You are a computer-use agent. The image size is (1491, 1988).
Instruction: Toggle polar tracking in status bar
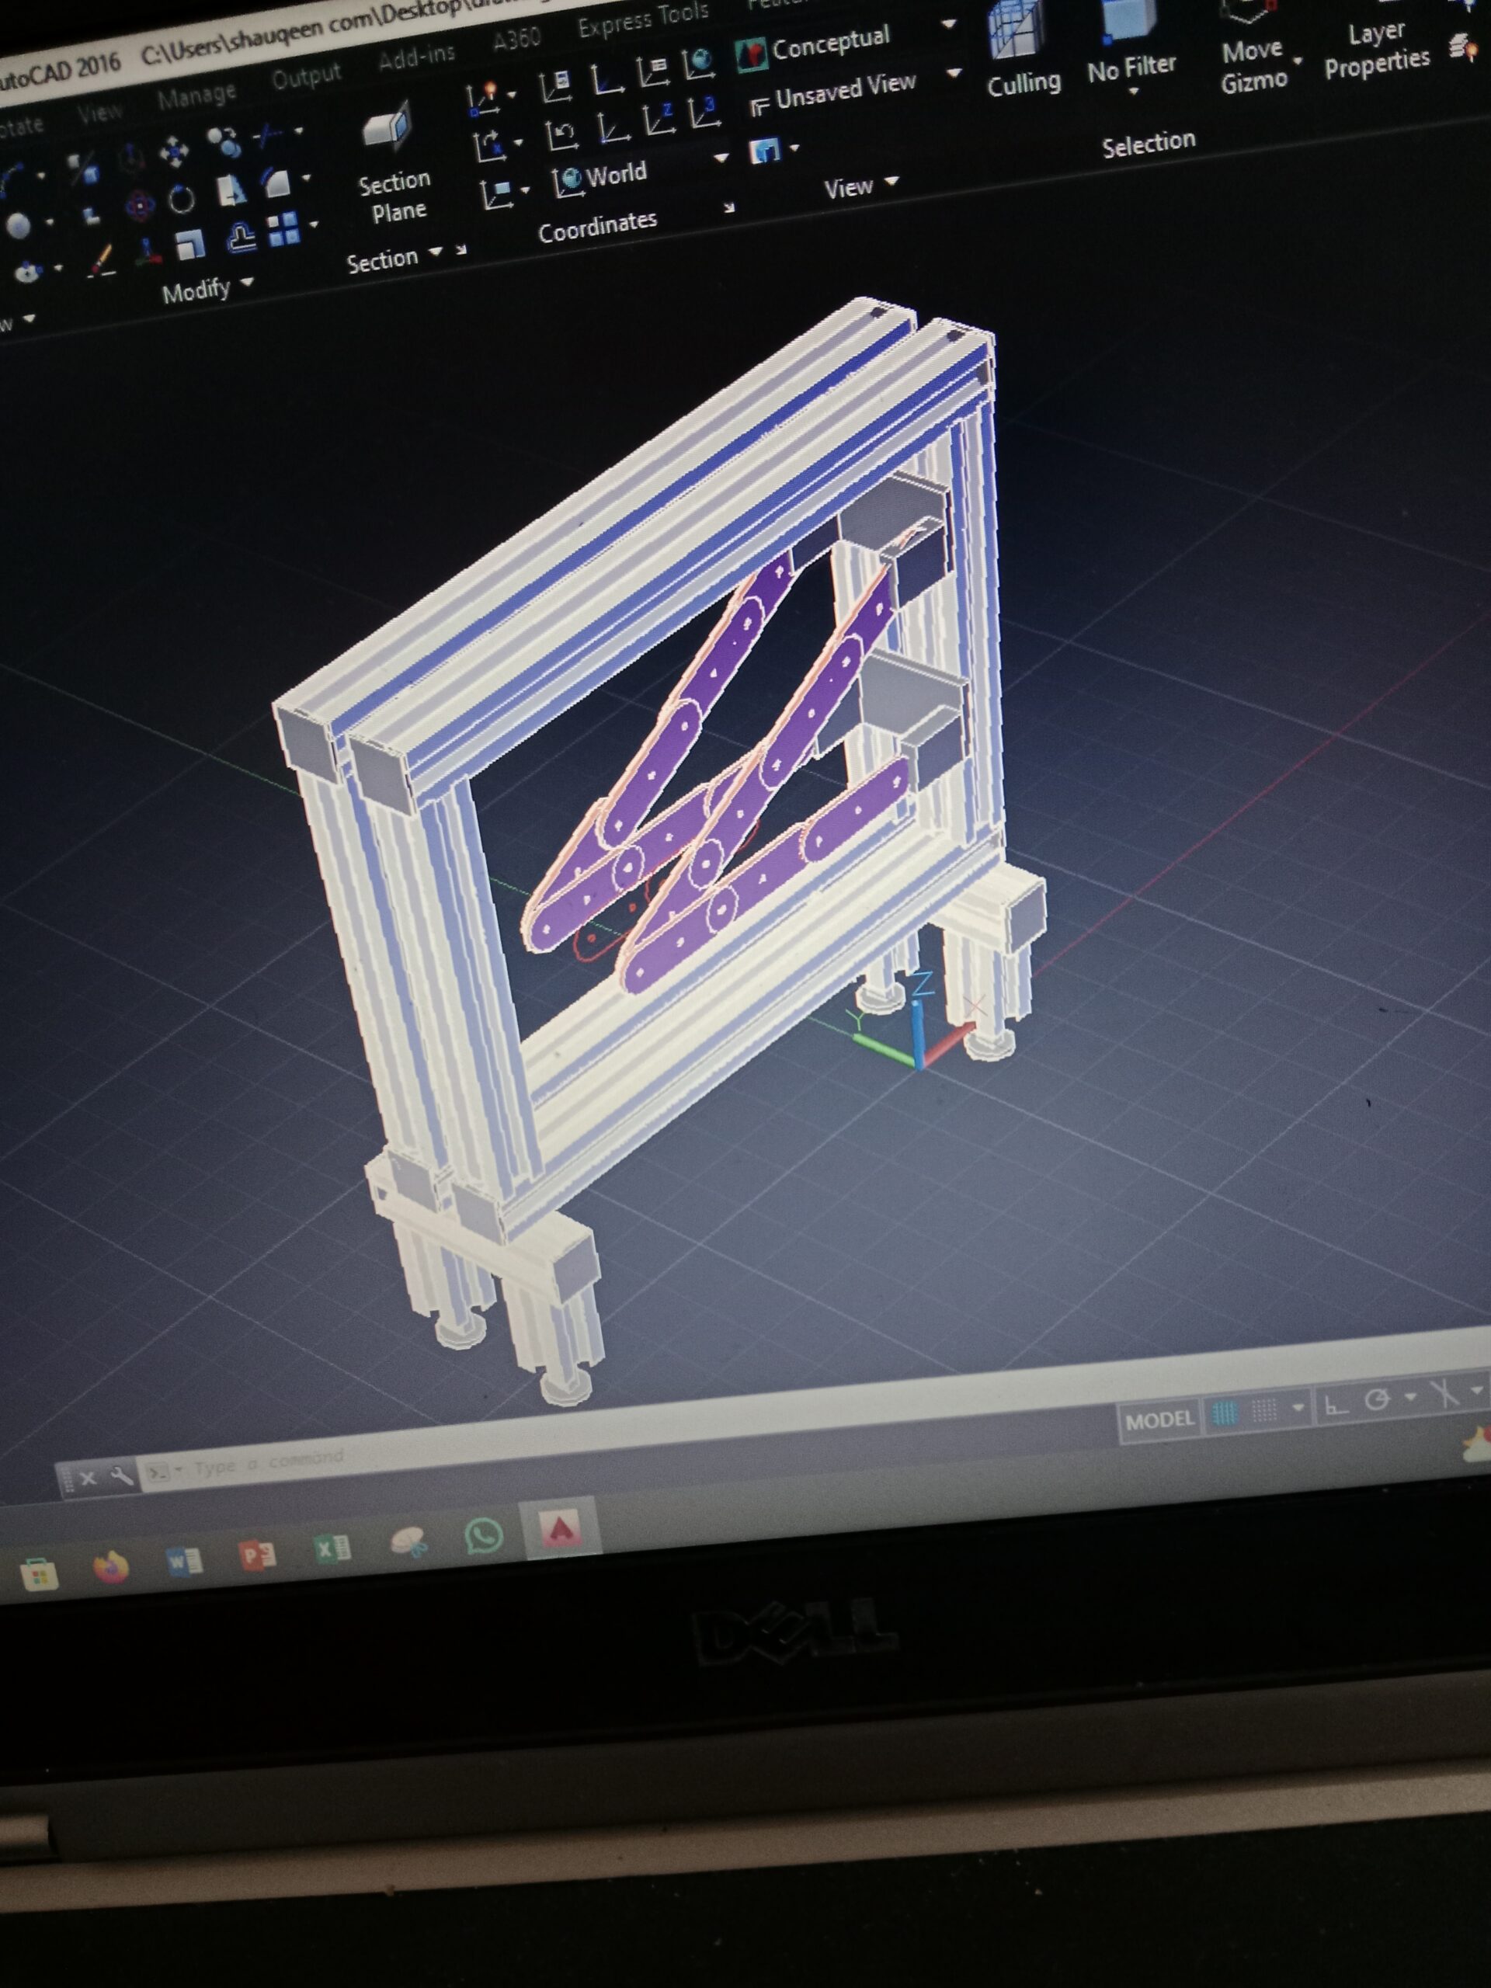click(1377, 1400)
